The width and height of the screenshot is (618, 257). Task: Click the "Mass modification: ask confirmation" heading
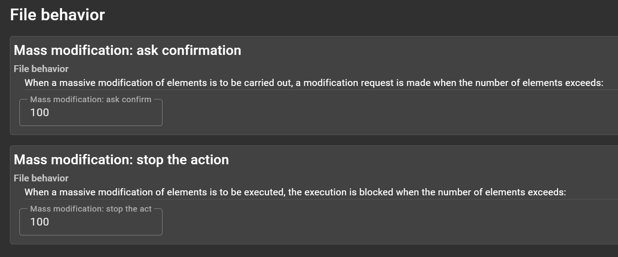point(127,50)
